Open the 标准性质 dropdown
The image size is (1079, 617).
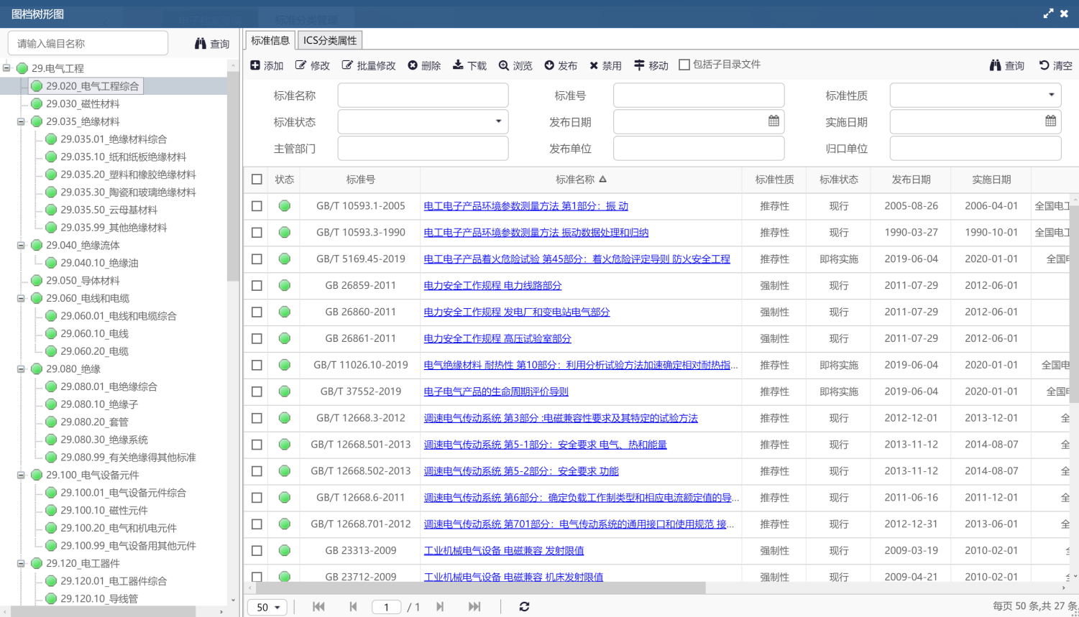(1051, 95)
